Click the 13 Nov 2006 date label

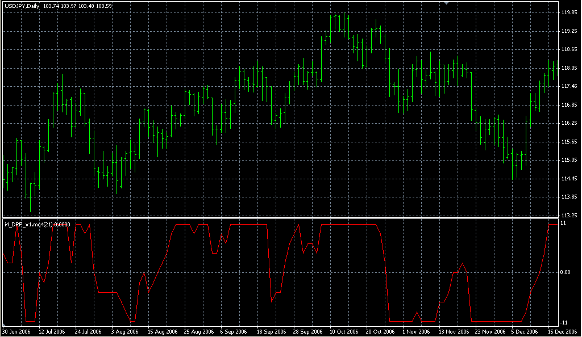click(x=454, y=331)
